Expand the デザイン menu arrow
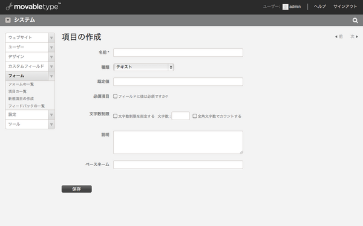363x226 pixels. pos(51,57)
